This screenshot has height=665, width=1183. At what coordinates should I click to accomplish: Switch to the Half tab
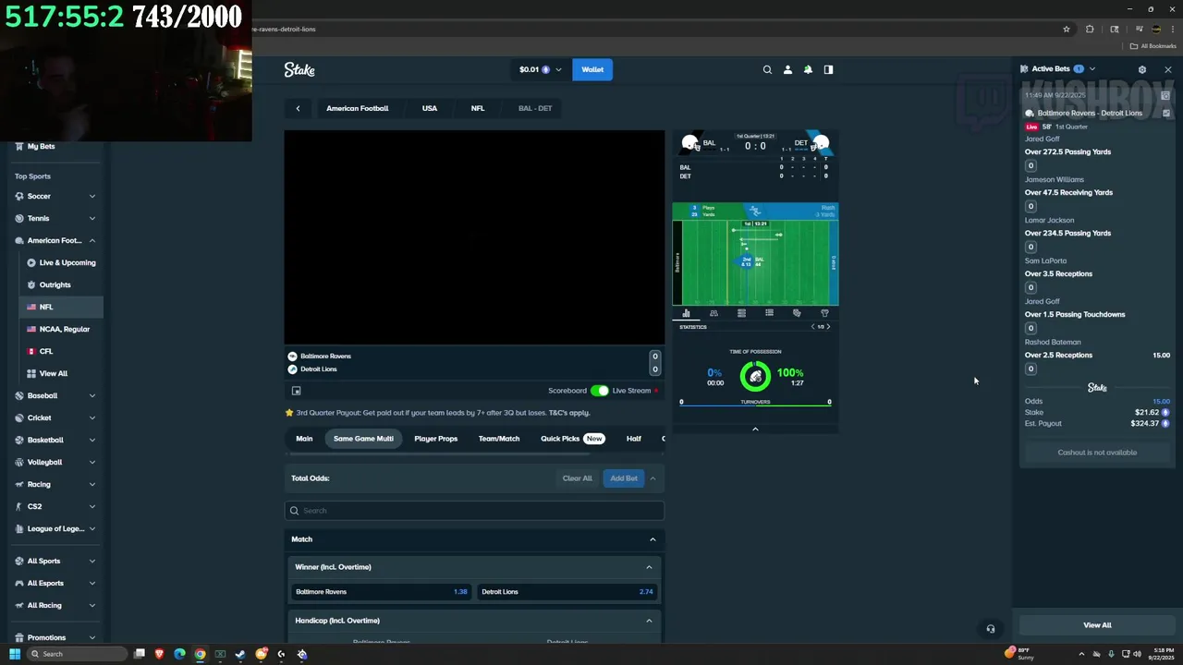coord(634,439)
